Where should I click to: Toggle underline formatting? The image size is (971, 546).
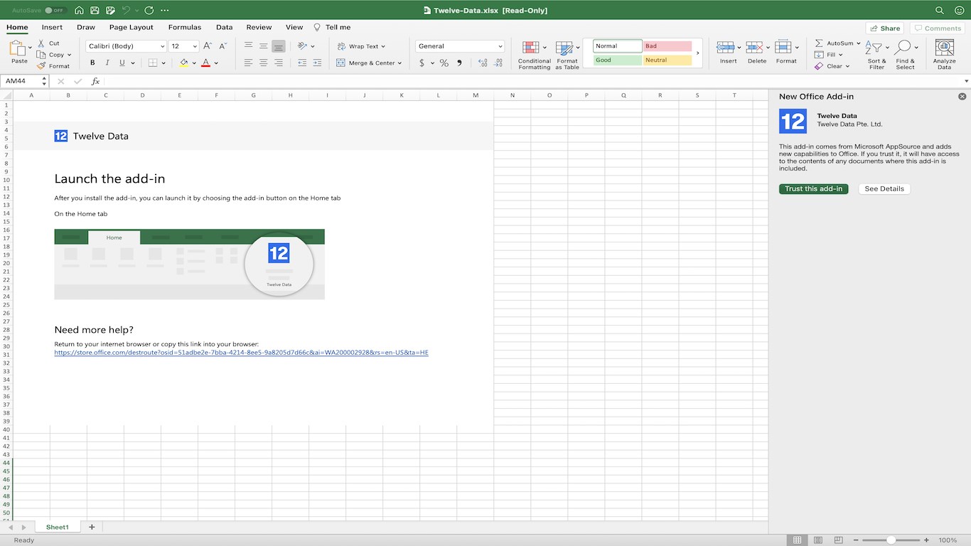pos(122,63)
